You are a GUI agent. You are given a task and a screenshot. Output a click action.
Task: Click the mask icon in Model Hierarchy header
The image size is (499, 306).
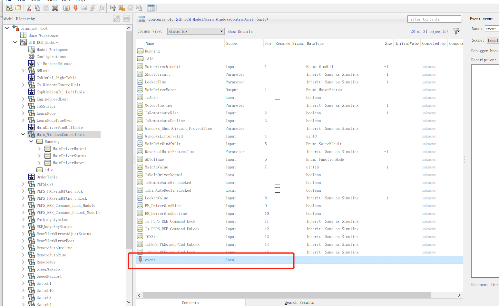click(x=127, y=19)
